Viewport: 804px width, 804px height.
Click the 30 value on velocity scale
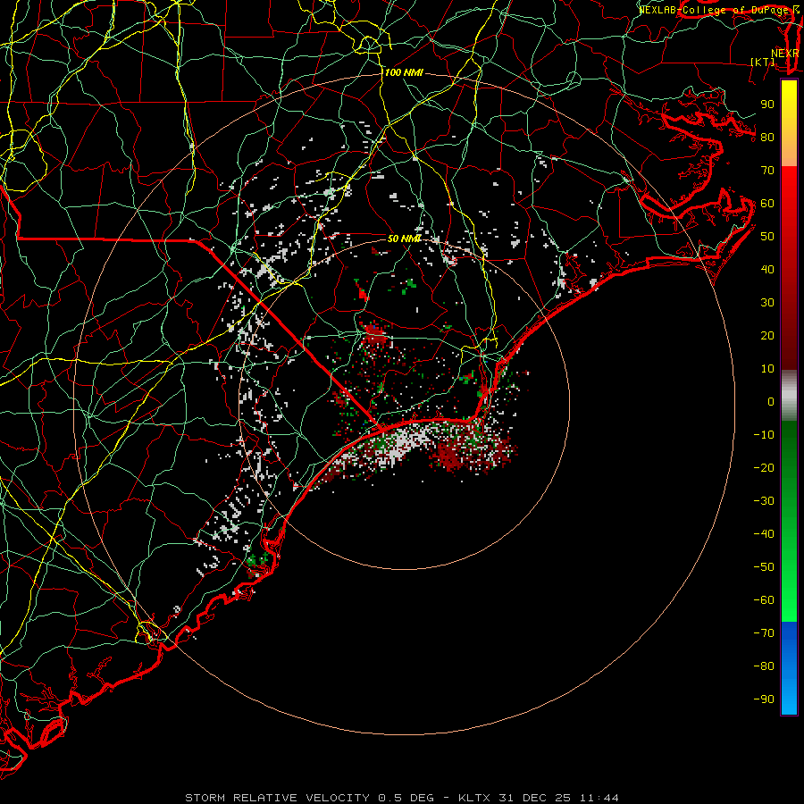pyautogui.click(x=767, y=303)
